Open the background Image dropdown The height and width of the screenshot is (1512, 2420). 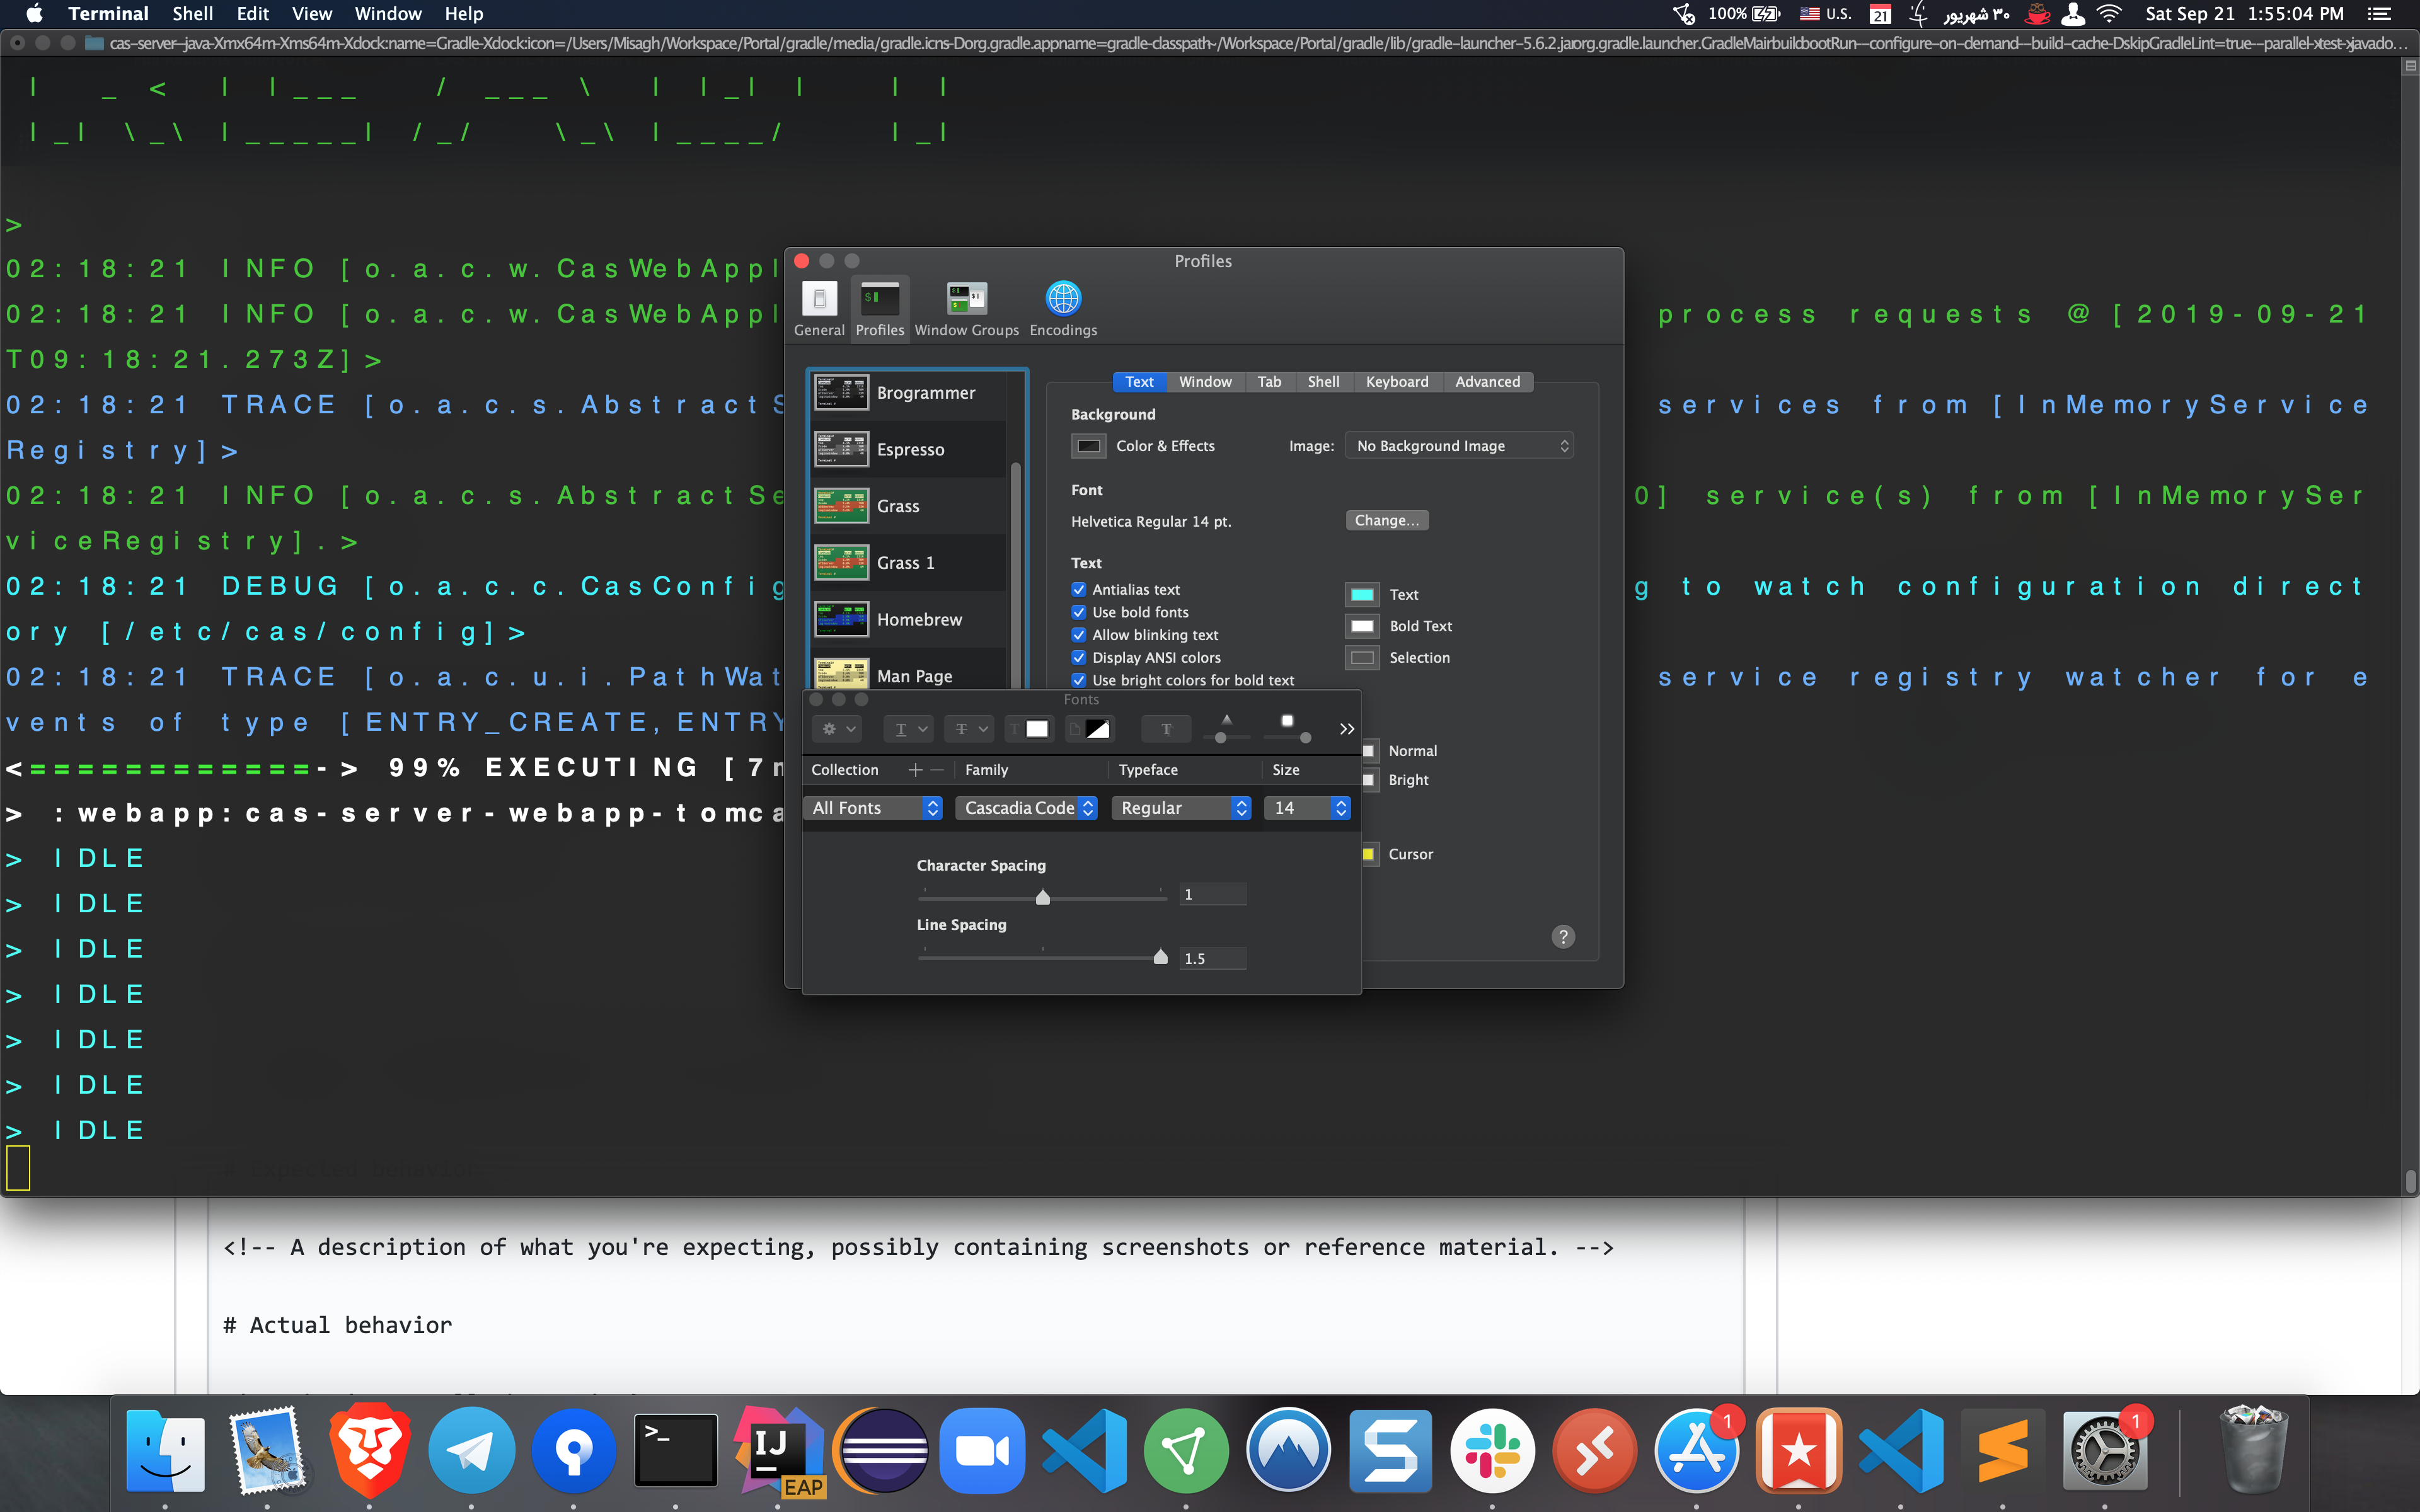point(1459,446)
